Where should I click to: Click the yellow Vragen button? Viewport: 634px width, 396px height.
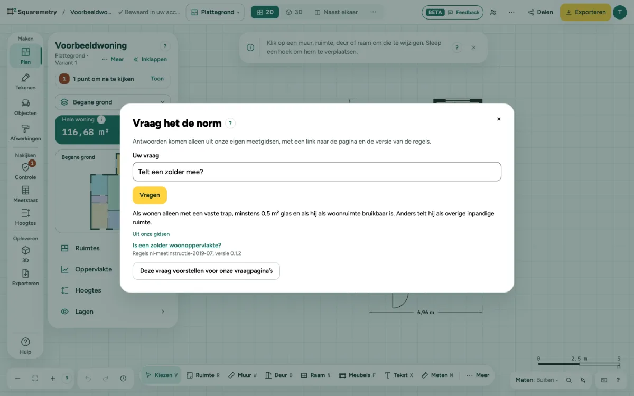coord(150,195)
